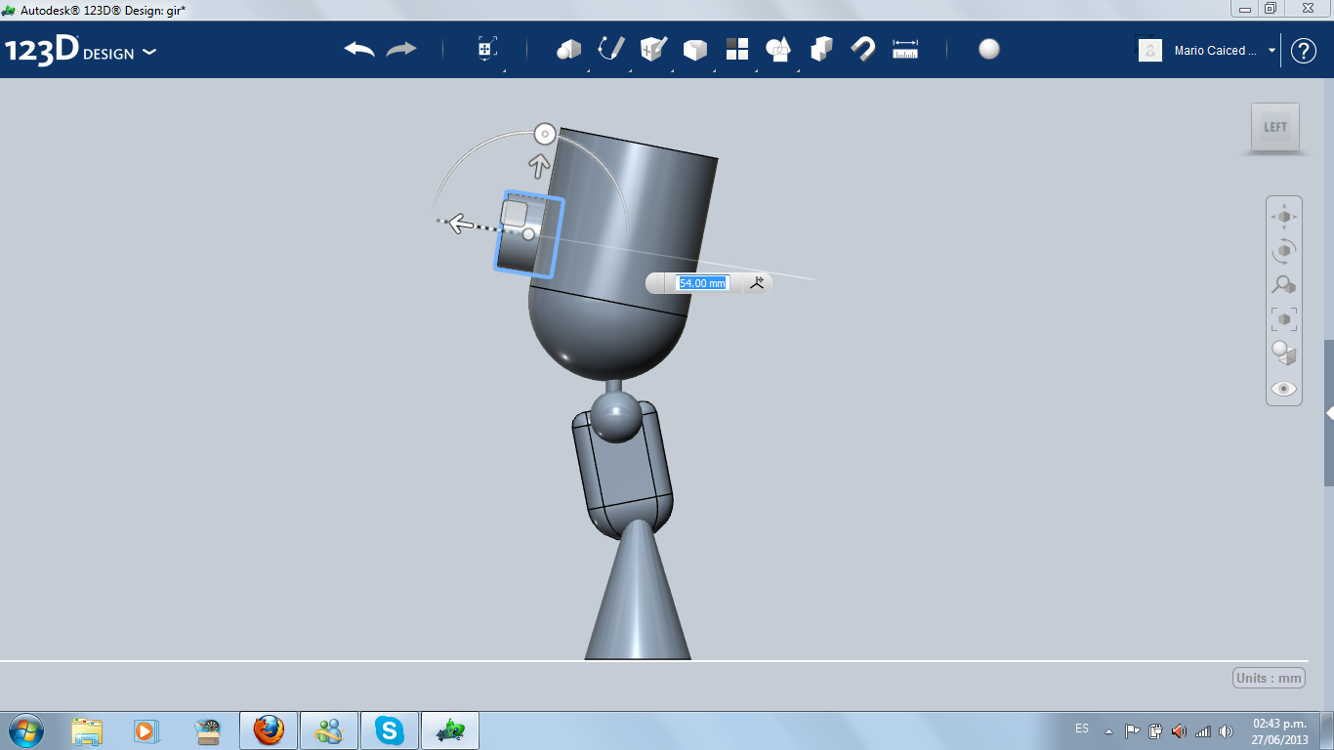Switch to Firefox in the taskbar
The image size is (1334, 750).
[269, 730]
